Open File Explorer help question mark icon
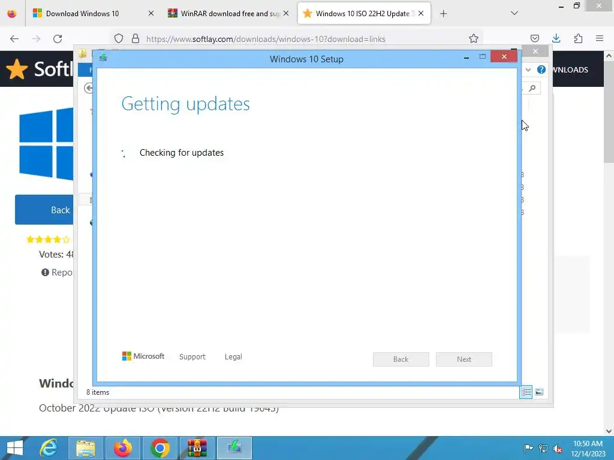614x460 pixels. pos(541,69)
